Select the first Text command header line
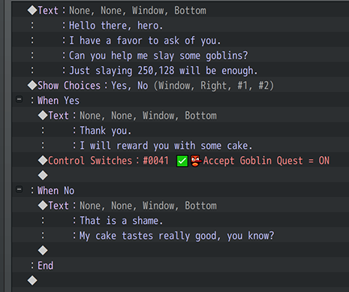 tap(180, 11)
